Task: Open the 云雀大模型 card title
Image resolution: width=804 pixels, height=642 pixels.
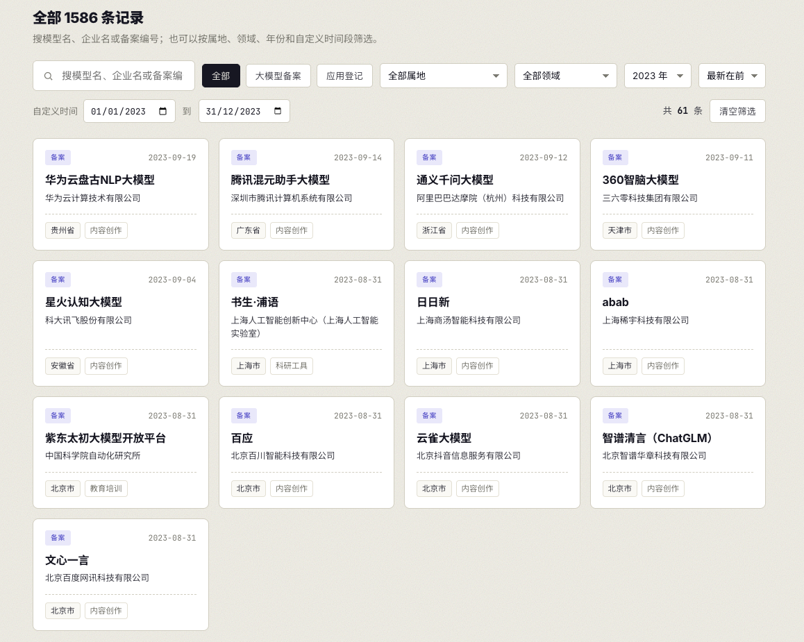Action: coord(444,438)
